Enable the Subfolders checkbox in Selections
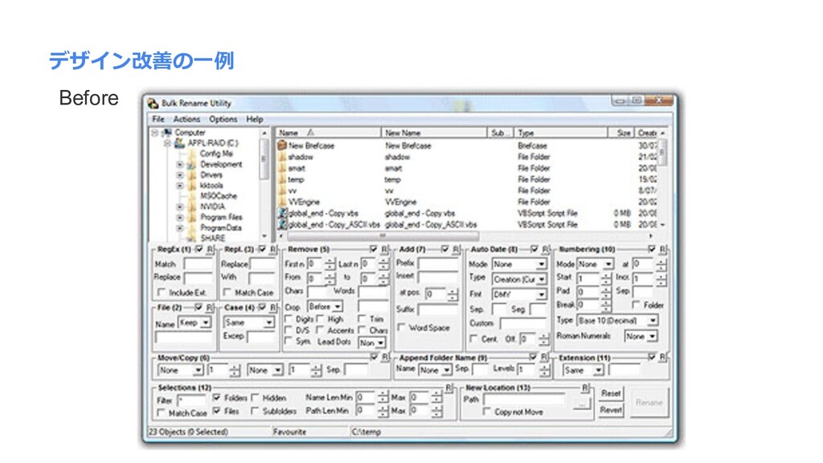This screenshot has width=823, height=463. [255, 411]
